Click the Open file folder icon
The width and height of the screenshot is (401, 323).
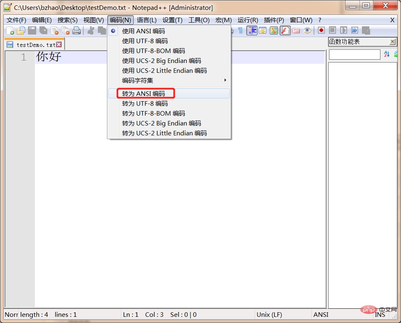coord(21,31)
